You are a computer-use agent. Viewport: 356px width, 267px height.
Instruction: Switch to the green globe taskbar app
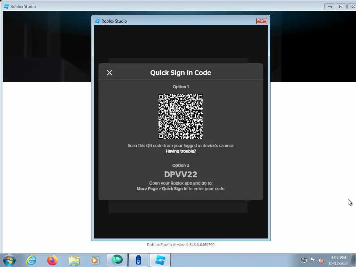(x=117, y=260)
